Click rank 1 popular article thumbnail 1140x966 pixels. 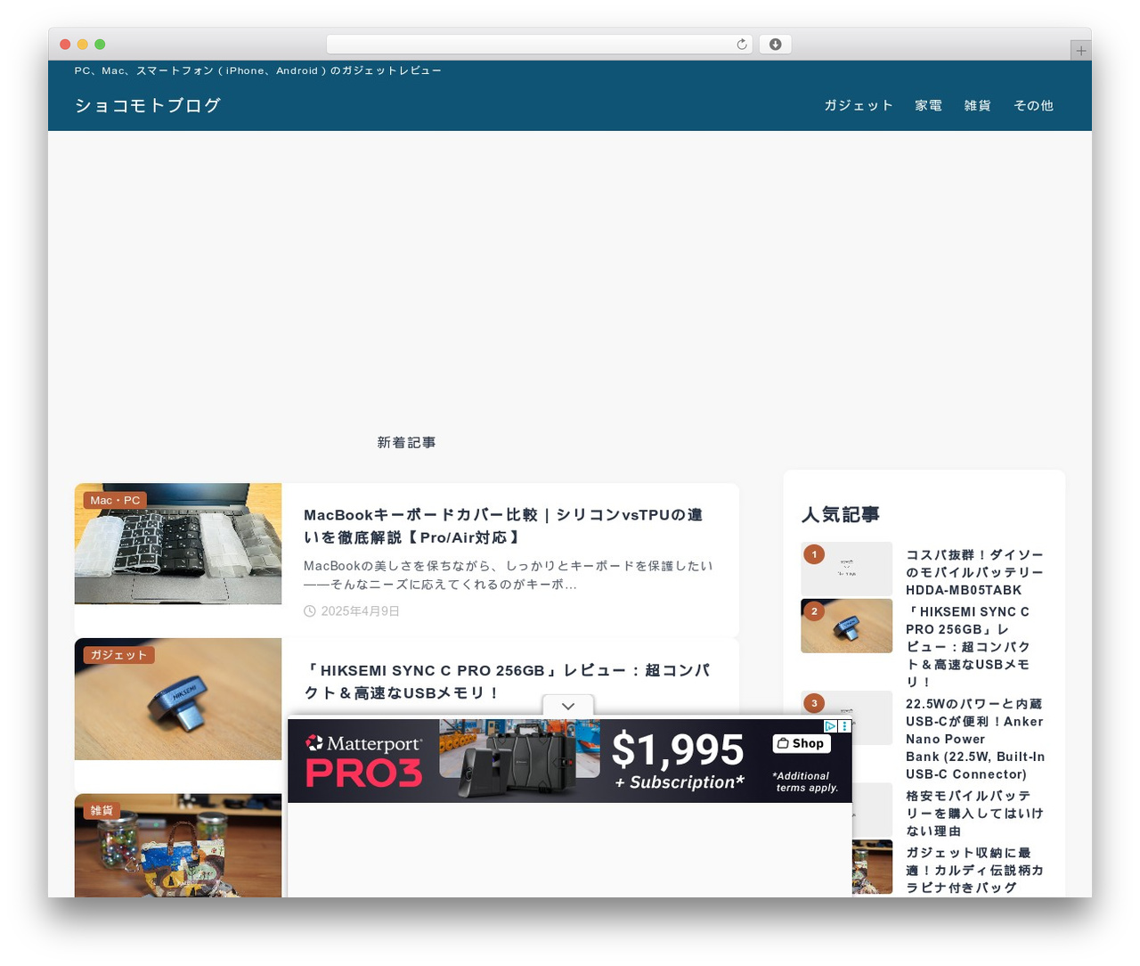tap(846, 569)
